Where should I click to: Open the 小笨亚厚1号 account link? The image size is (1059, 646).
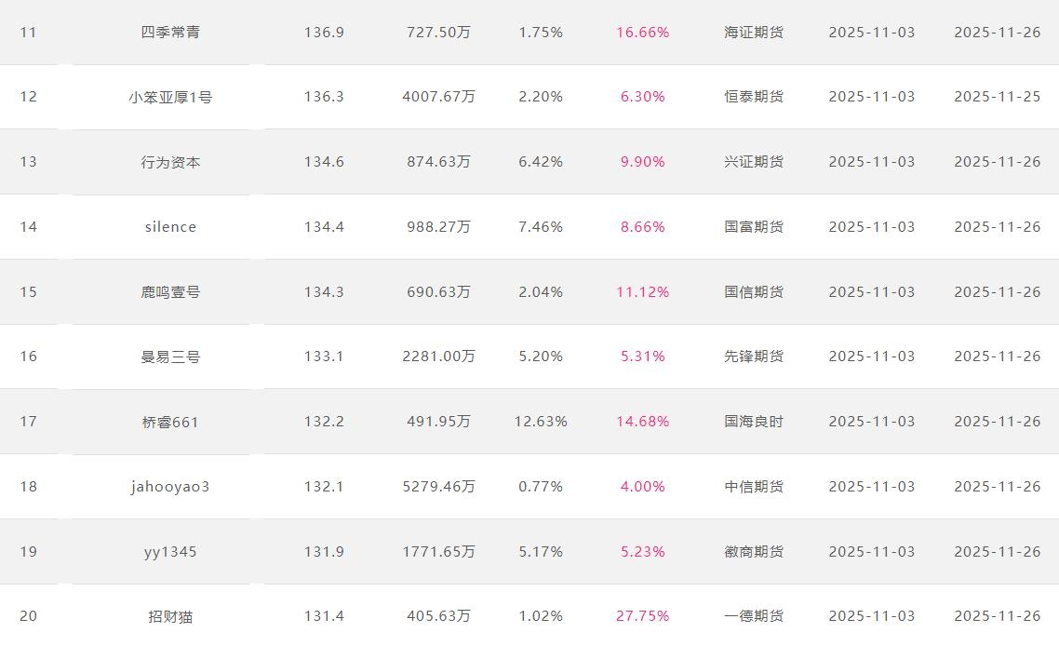pyautogui.click(x=170, y=97)
